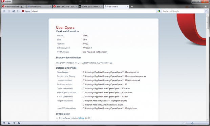Close the 'Opera Browser | Sch...' tab
This screenshot has width=210, height=126.
pos(76,6)
